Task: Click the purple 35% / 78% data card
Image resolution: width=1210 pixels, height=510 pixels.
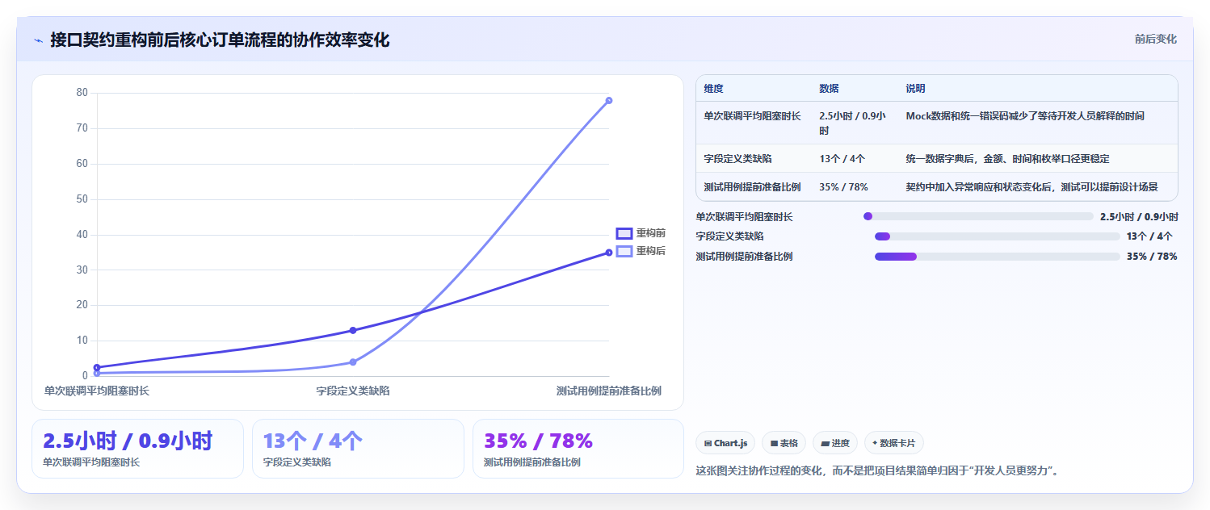Action: (578, 449)
